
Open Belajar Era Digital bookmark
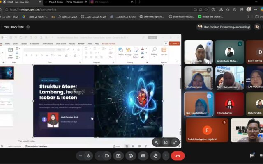(x=211, y=16)
